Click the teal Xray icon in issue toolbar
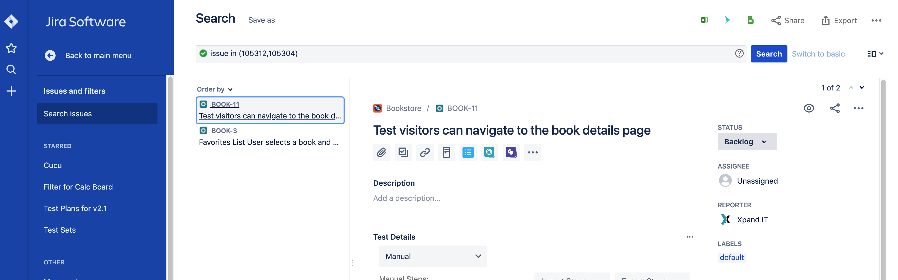 tap(489, 152)
